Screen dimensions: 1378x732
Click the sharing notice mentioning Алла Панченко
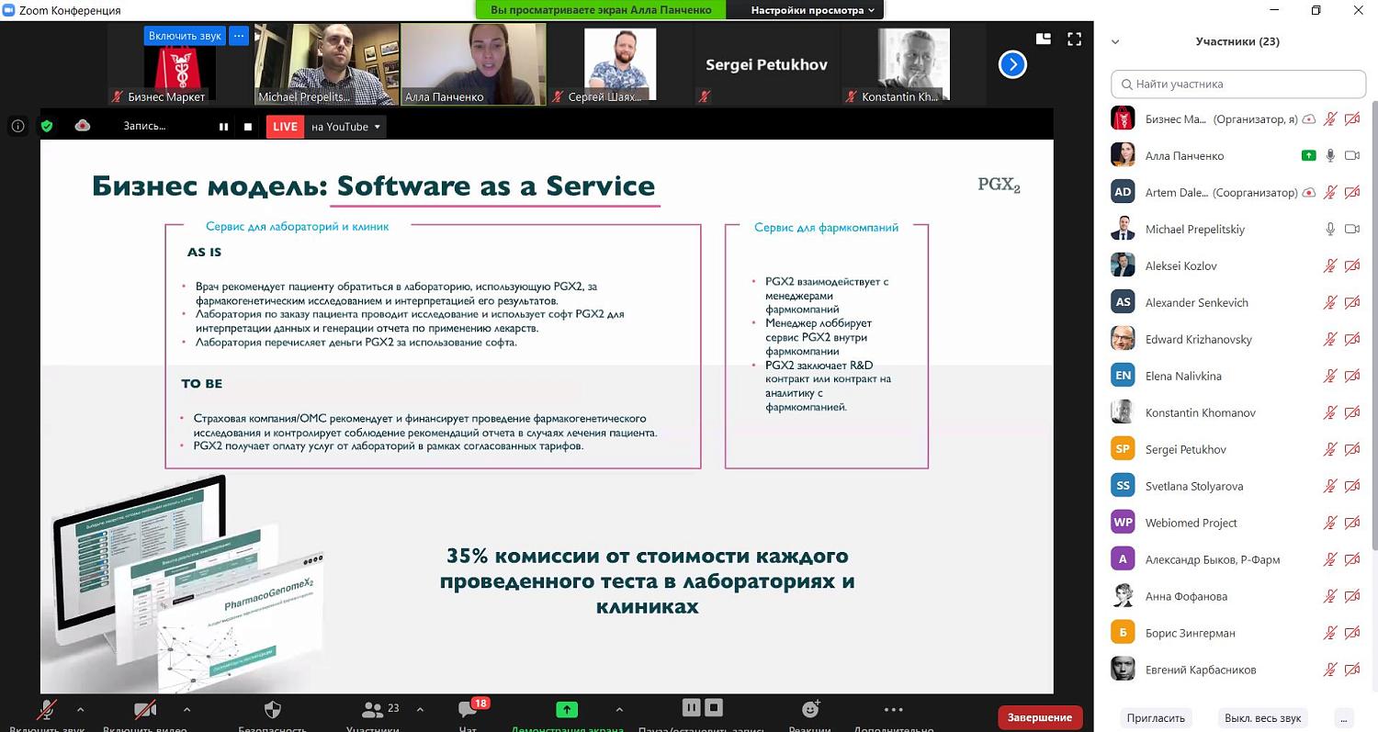point(601,10)
